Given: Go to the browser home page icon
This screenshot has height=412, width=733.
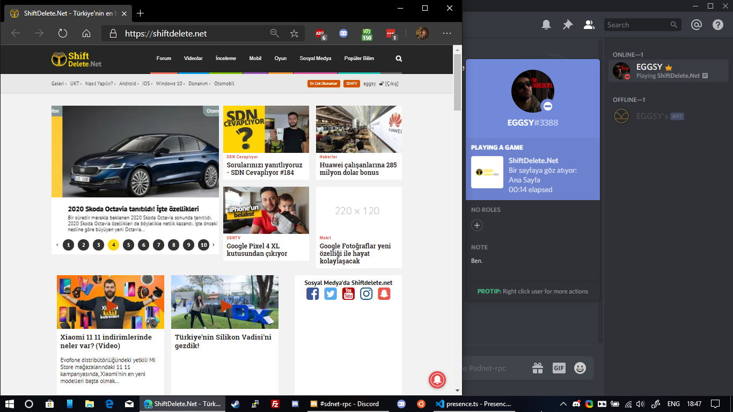Looking at the screenshot, I should tap(86, 33).
